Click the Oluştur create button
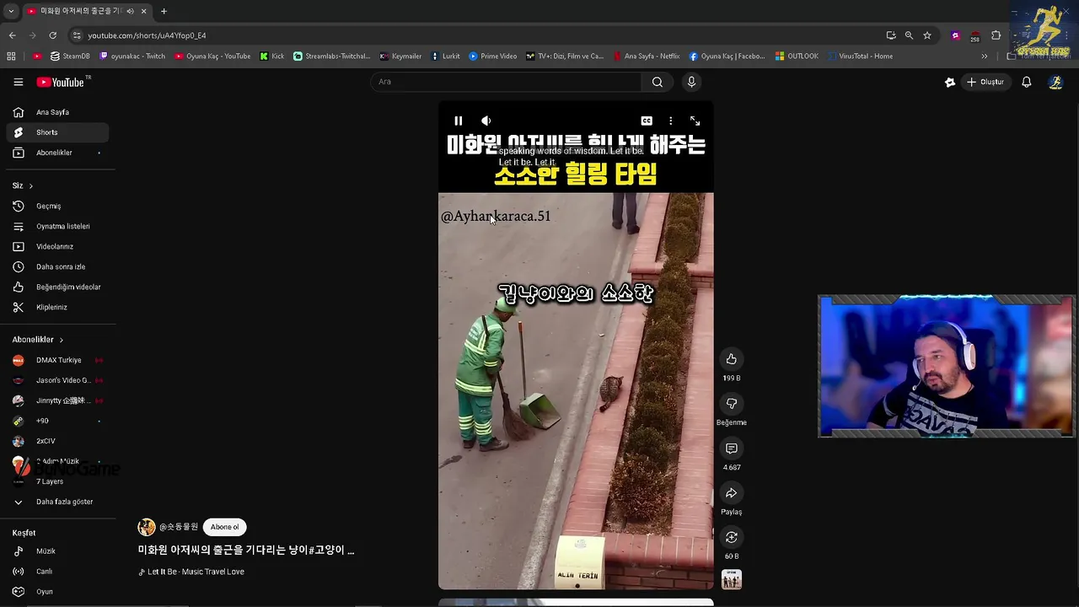 (985, 82)
